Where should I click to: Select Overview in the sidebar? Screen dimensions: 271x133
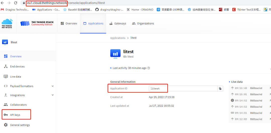click(28, 56)
